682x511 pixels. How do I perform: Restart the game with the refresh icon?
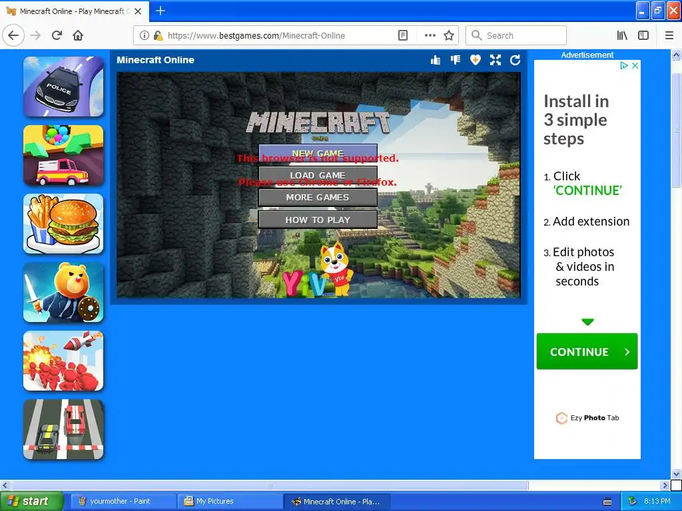(x=515, y=60)
